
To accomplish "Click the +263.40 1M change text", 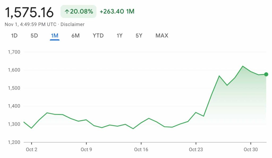I will [x=117, y=11].
